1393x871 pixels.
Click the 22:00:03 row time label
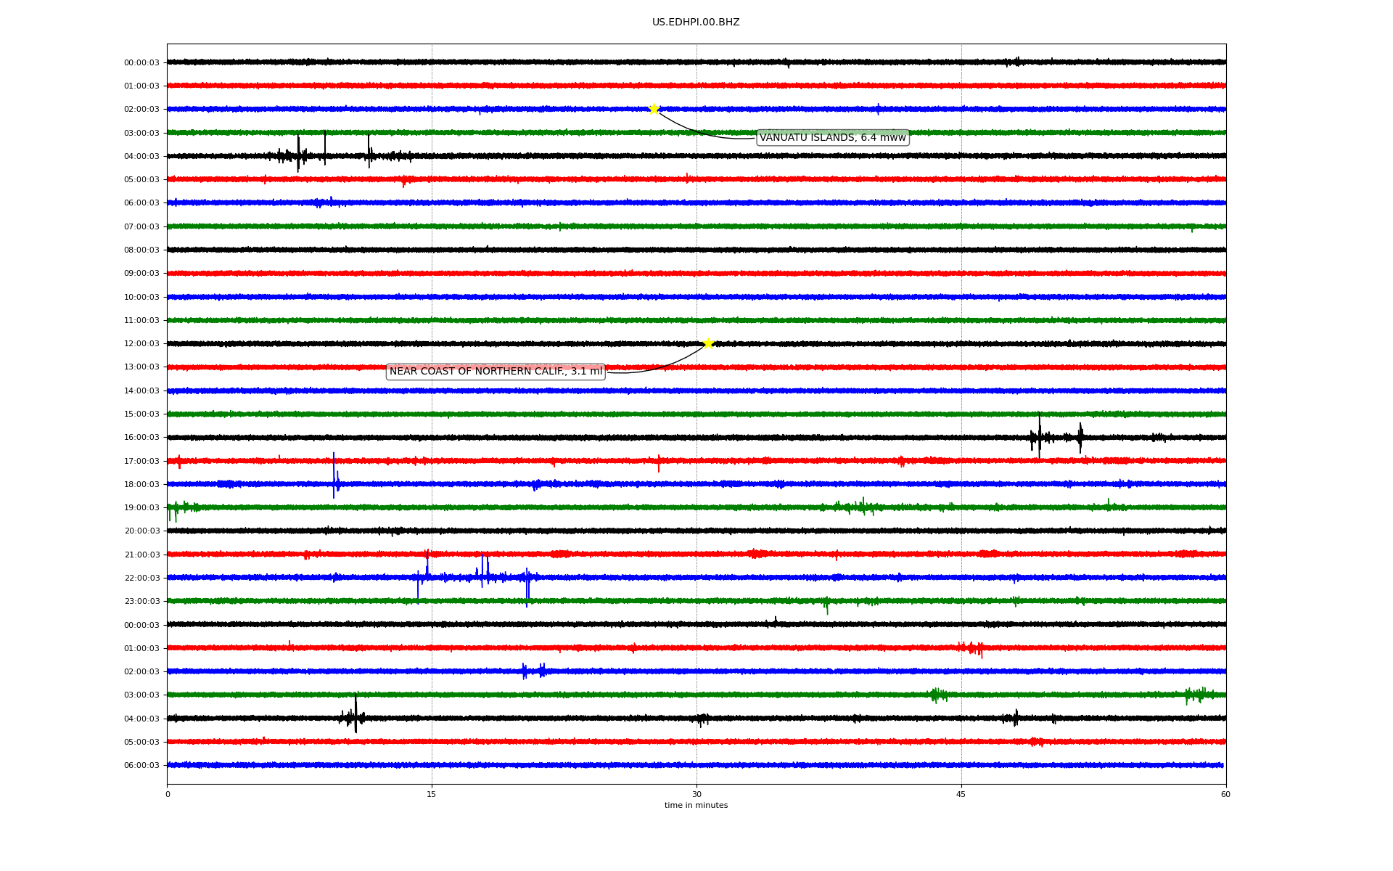[141, 578]
